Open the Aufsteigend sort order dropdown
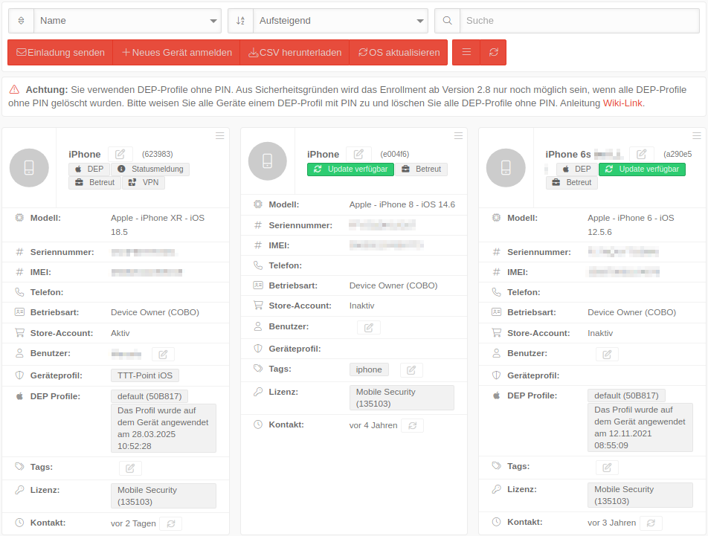The image size is (708, 536). pos(340,21)
